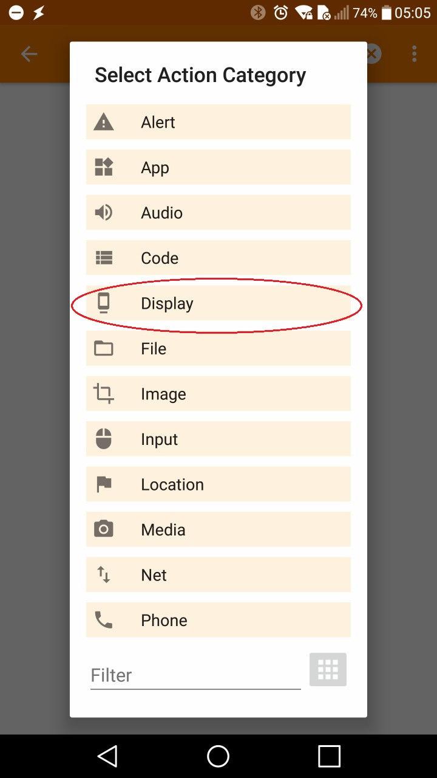Tap the Media camera icon
This screenshot has height=778, width=437.
coord(104,529)
